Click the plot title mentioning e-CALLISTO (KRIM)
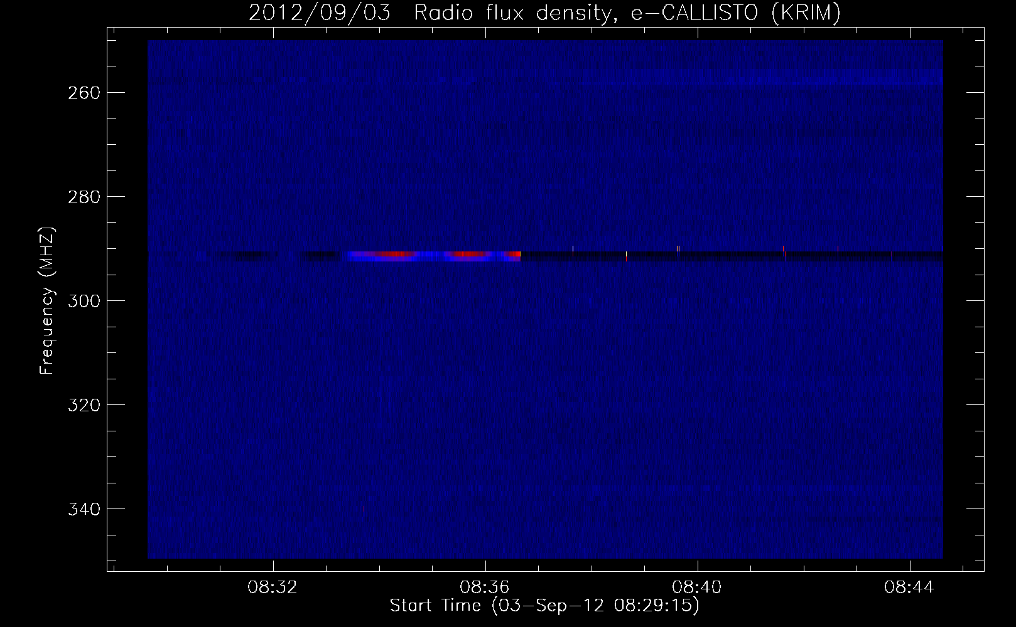The width and height of the screenshot is (1016, 627). pyautogui.click(x=544, y=13)
